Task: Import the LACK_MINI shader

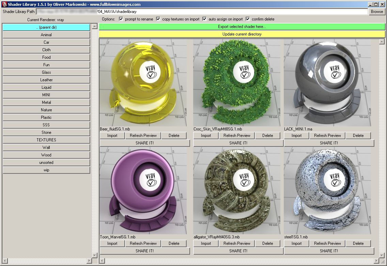Action: coord(296,136)
